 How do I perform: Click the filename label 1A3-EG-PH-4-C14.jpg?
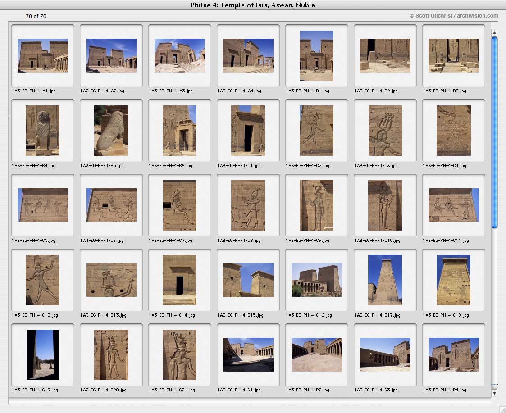(x=172, y=315)
